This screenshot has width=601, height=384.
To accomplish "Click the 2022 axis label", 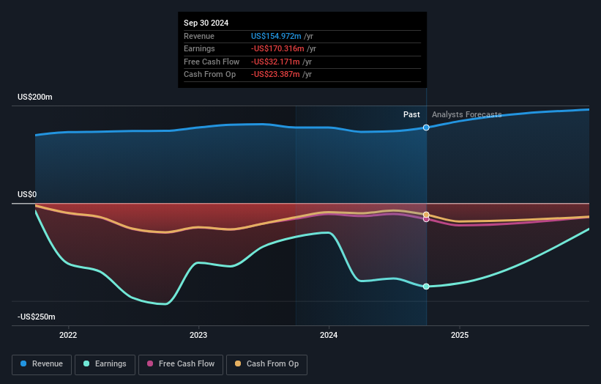I will tap(68, 335).
